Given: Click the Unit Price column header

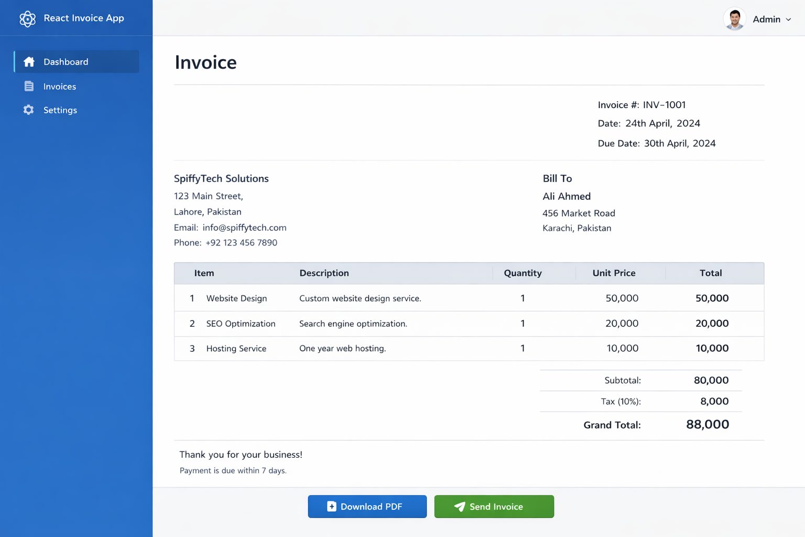Looking at the screenshot, I should 614,273.
